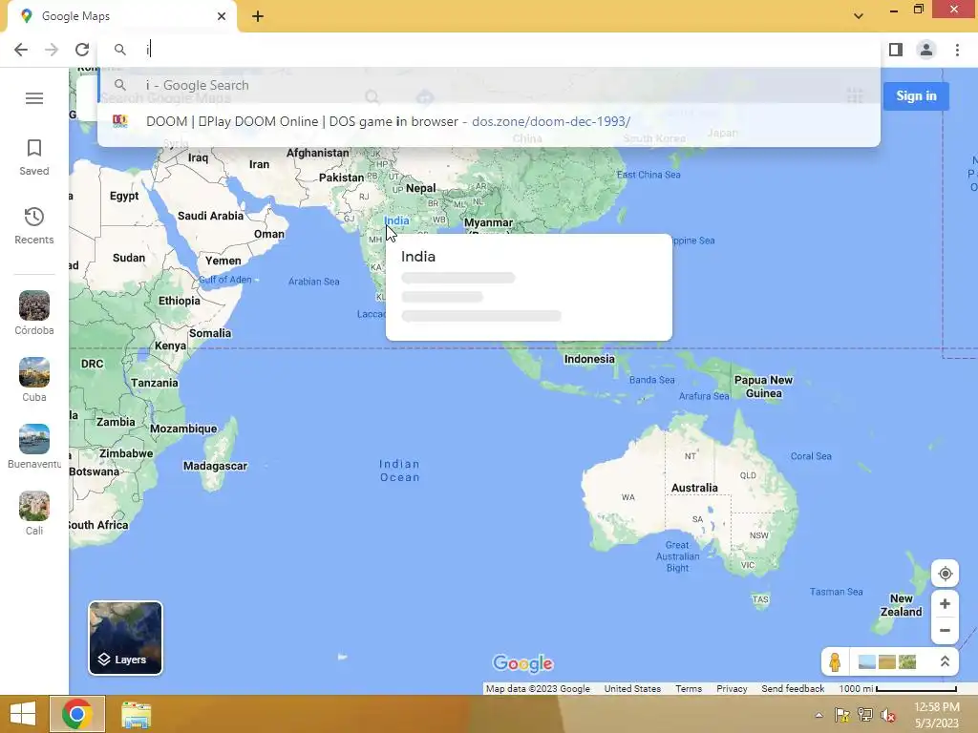Click the India country label
Screen dimensions: 978x733
coord(396,220)
